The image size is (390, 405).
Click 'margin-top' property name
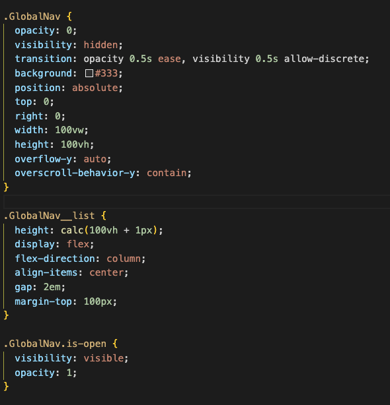[43, 301]
